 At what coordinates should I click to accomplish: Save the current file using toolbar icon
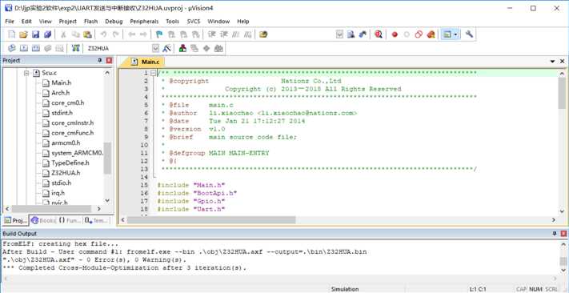35,34
